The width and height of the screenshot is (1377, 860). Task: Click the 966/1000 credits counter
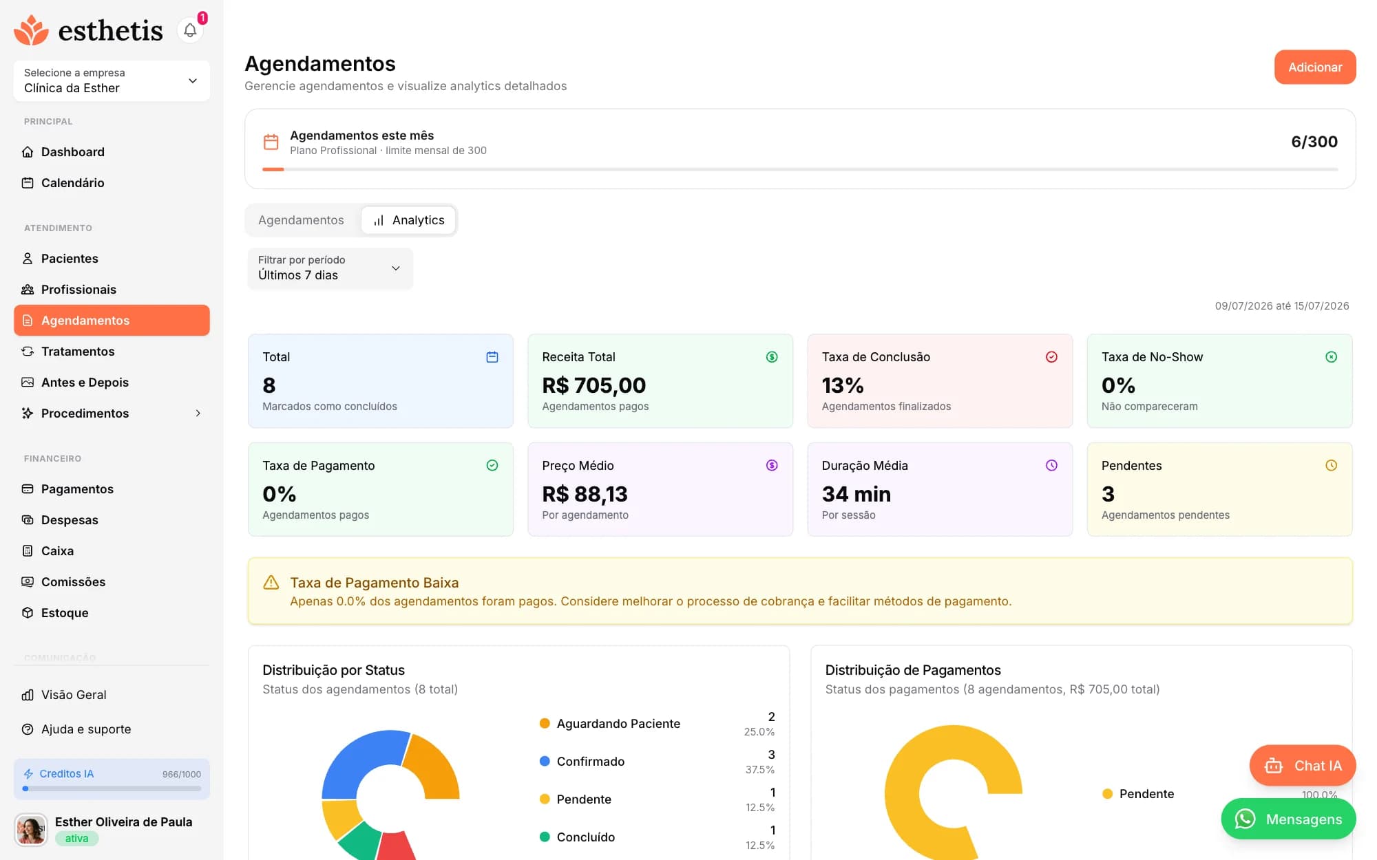coord(182,775)
